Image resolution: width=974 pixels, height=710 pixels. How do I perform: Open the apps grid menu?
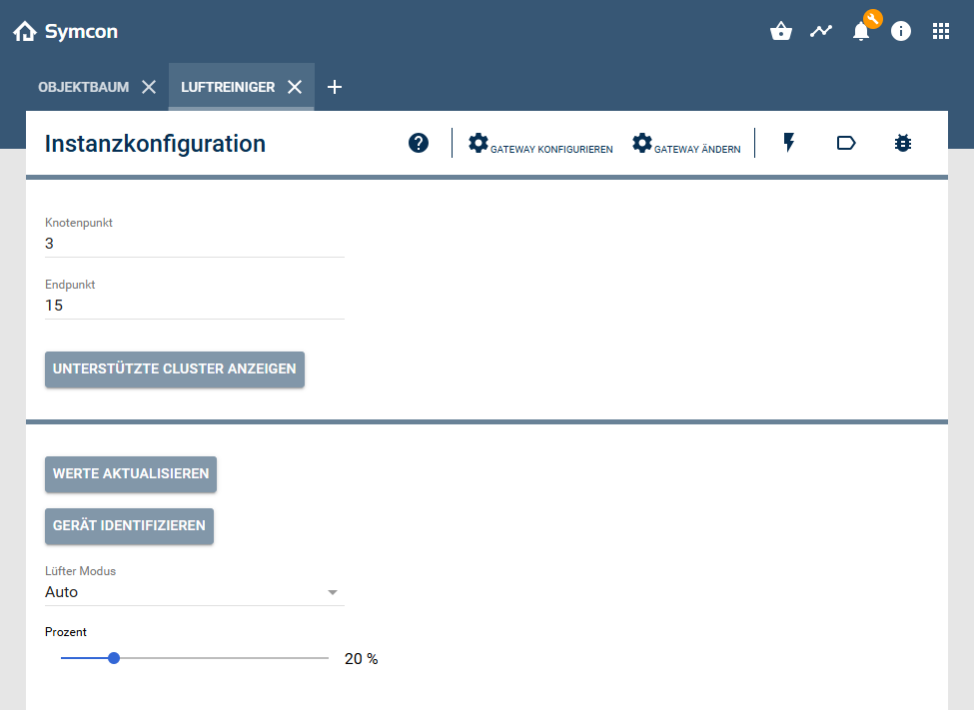[x=941, y=31]
